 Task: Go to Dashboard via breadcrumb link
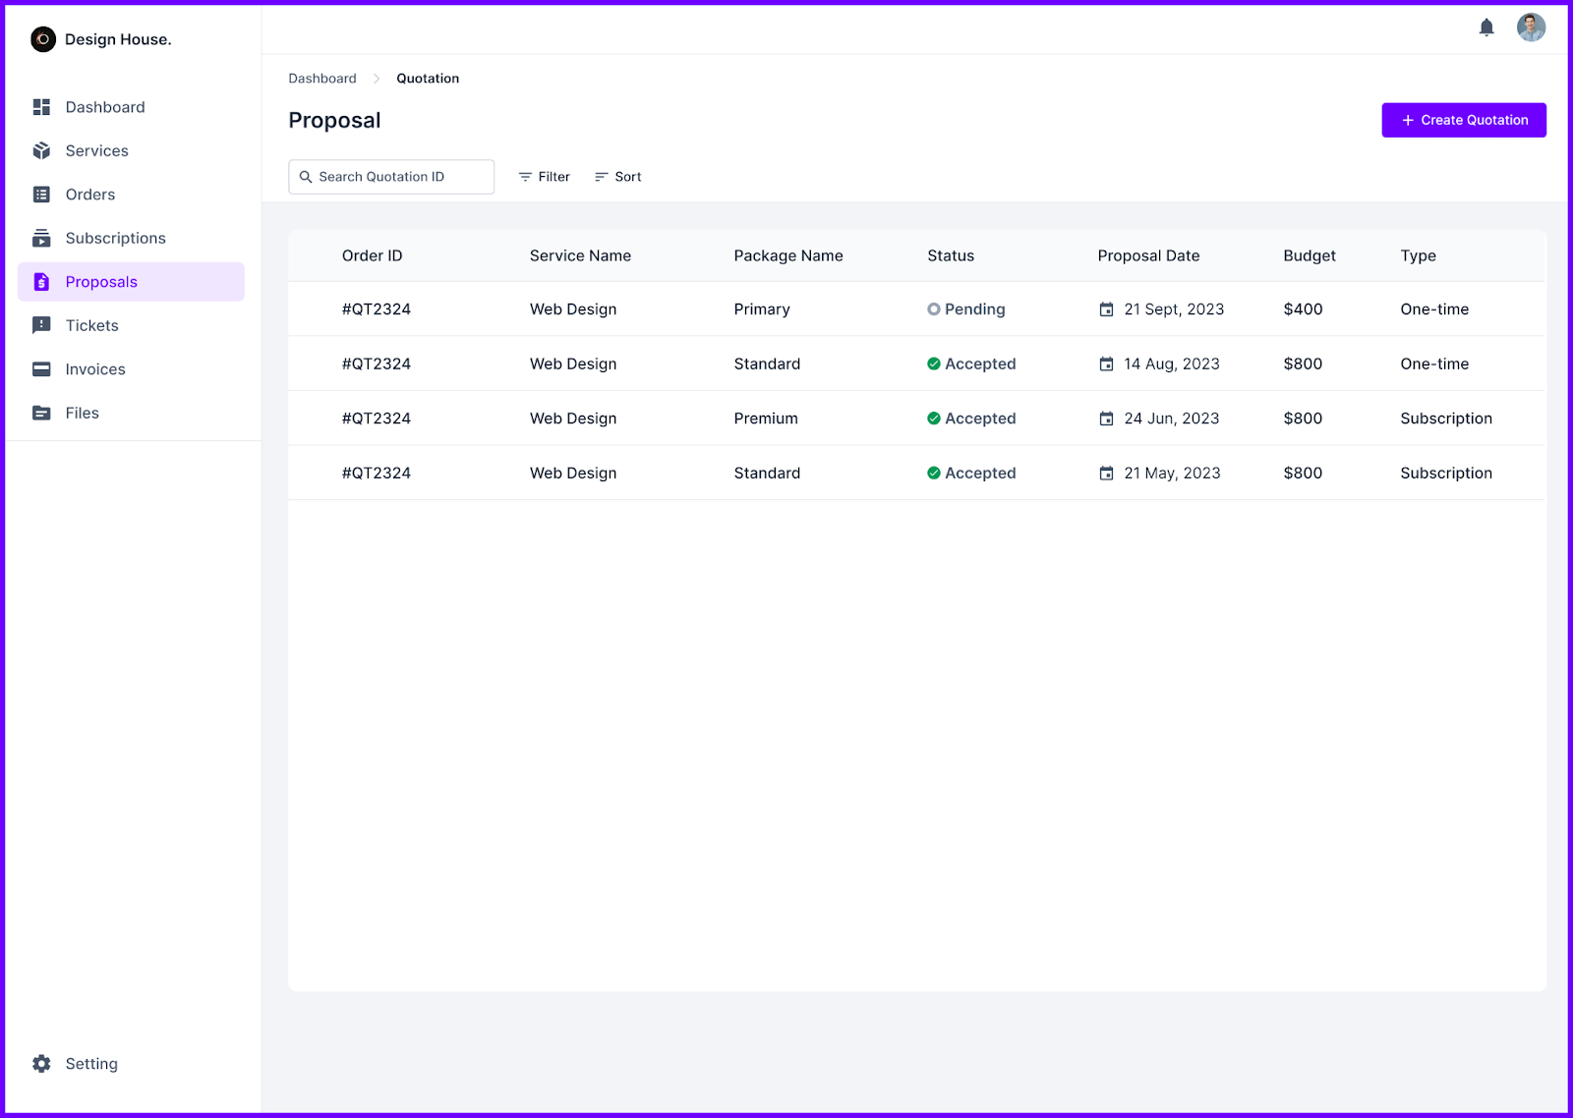[x=322, y=79]
